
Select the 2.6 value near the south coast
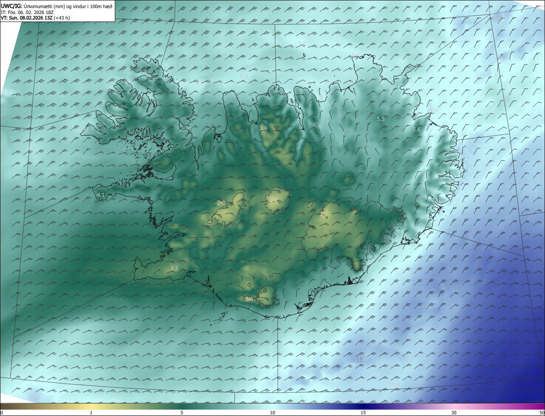point(250,299)
